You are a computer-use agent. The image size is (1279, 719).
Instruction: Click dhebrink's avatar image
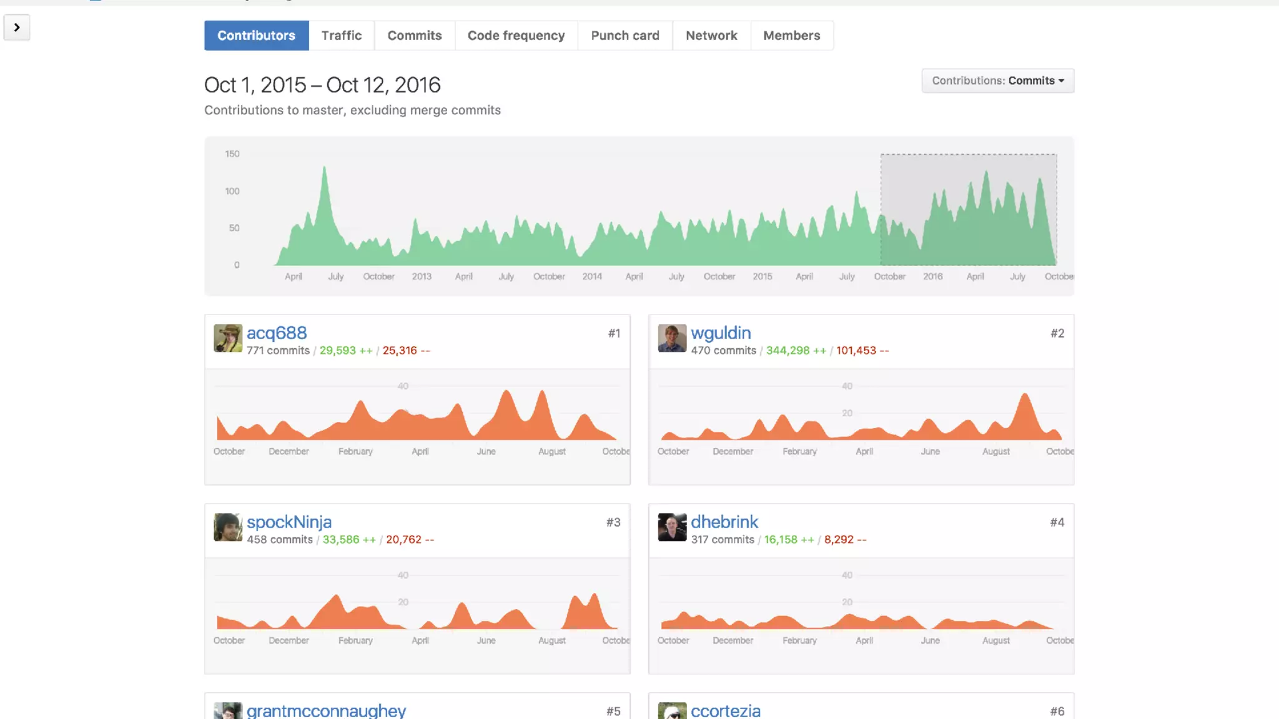point(672,527)
